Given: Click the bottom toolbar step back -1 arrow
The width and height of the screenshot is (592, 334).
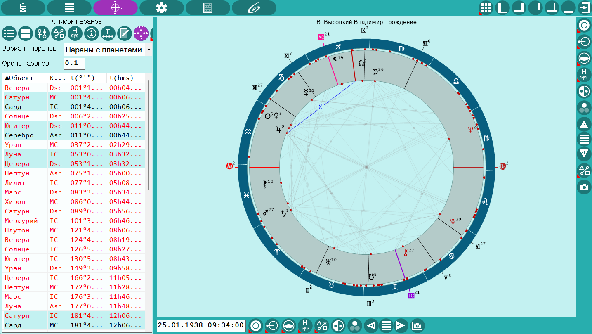Looking at the screenshot, I should coord(371,326).
